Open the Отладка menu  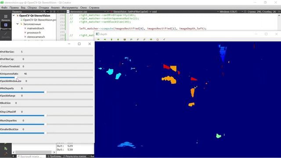pos(44,7)
